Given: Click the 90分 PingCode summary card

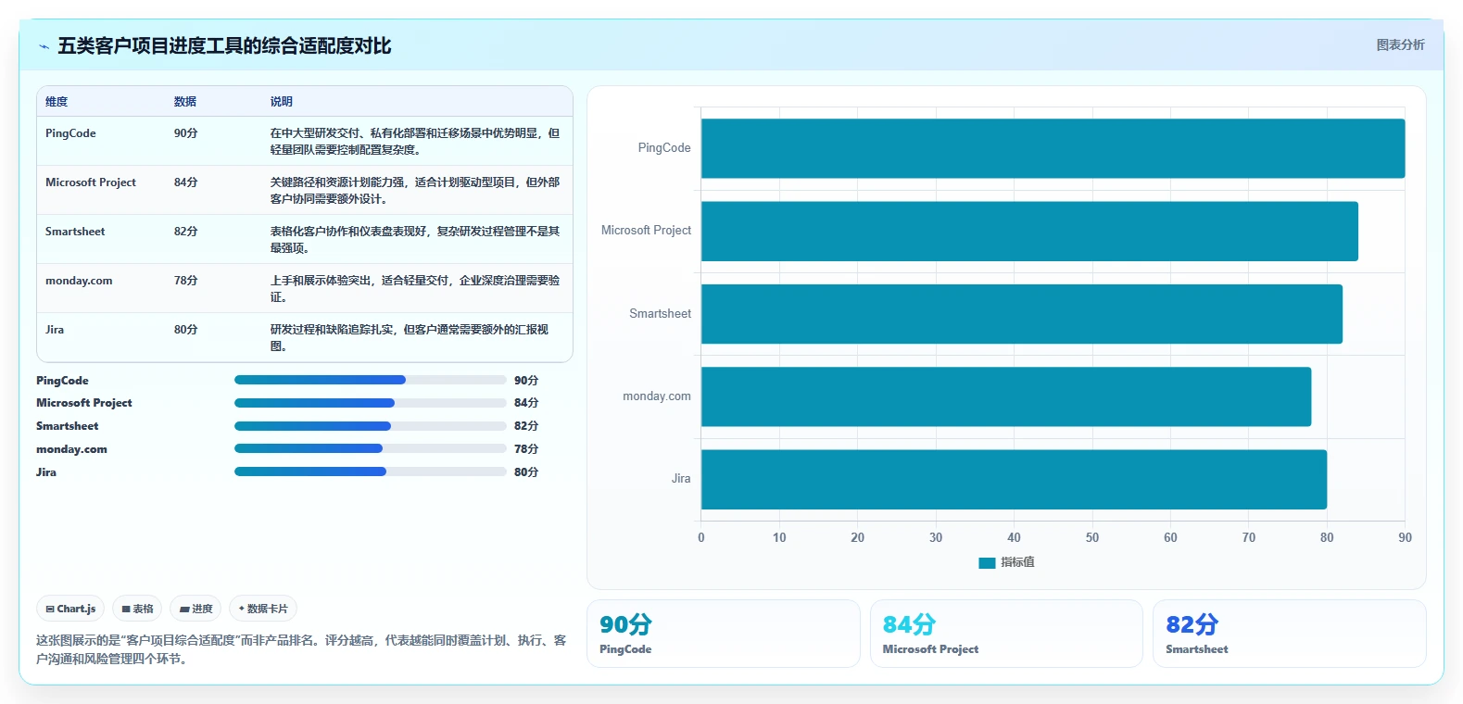Looking at the screenshot, I should coord(724,634).
